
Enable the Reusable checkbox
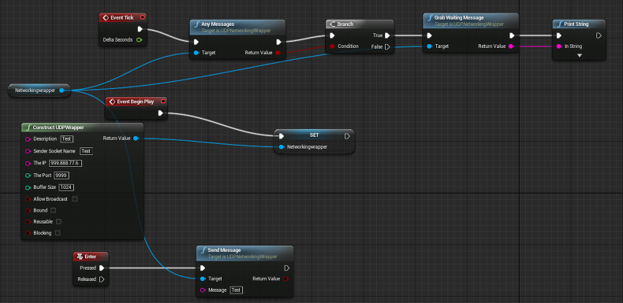click(x=59, y=221)
